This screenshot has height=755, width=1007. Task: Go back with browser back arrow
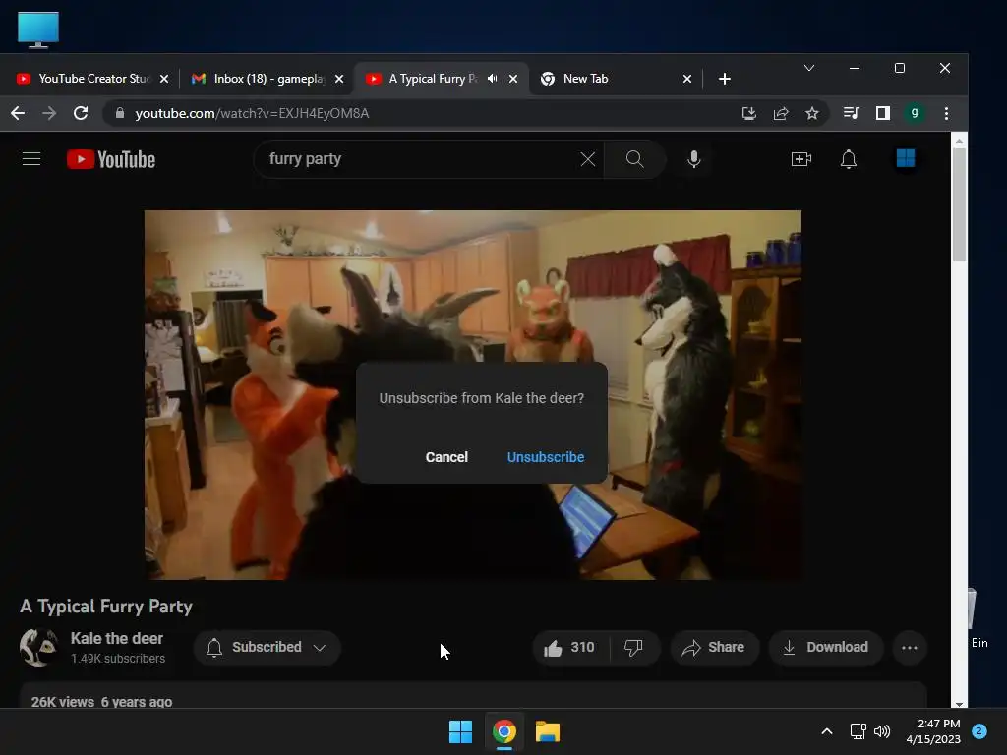pos(18,114)
